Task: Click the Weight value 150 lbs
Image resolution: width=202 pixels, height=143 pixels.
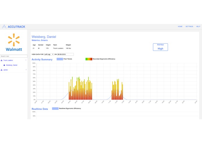Action: tap(68, 48)
